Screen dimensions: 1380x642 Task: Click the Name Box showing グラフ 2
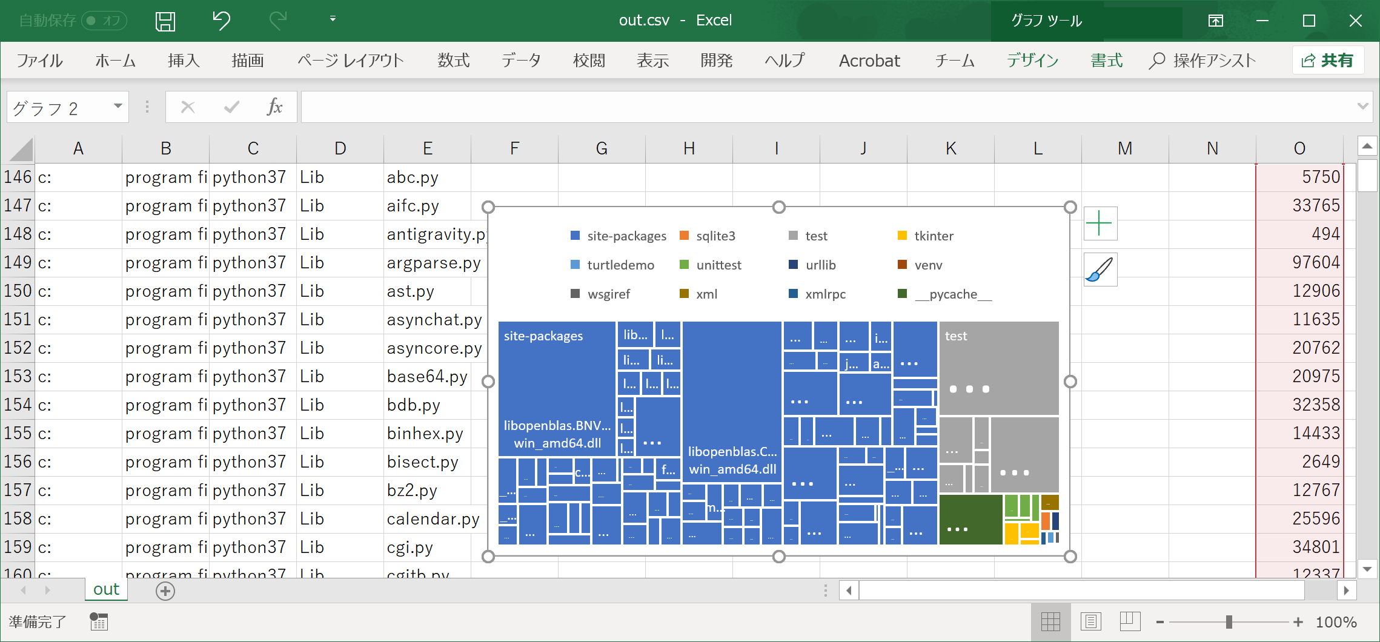click(x=59, y=108)
